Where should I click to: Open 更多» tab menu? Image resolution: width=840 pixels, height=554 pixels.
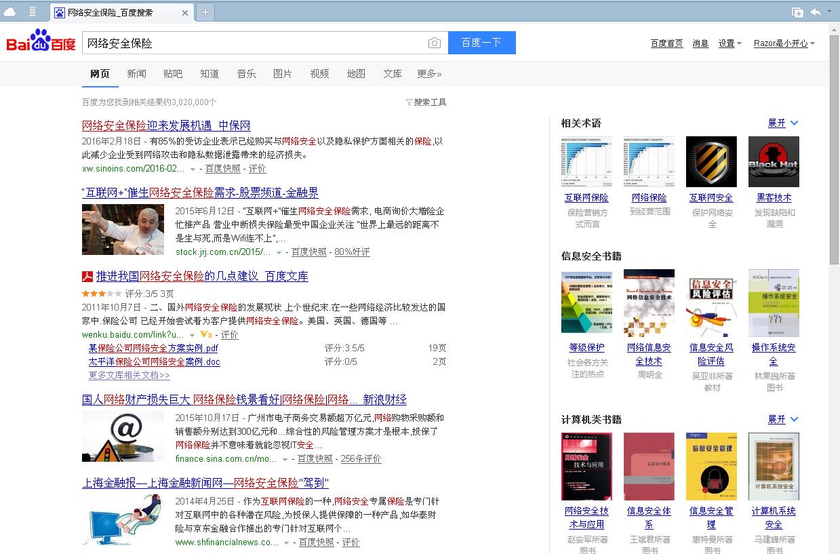(430, 73)
